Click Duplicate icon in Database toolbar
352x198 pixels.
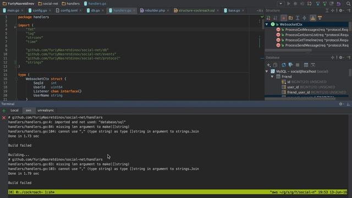(276, 65)
